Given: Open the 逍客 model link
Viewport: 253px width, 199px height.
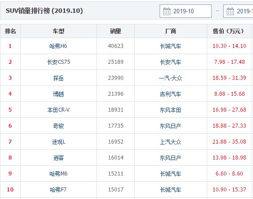Looking at the screenshot, I should point(58,158).
